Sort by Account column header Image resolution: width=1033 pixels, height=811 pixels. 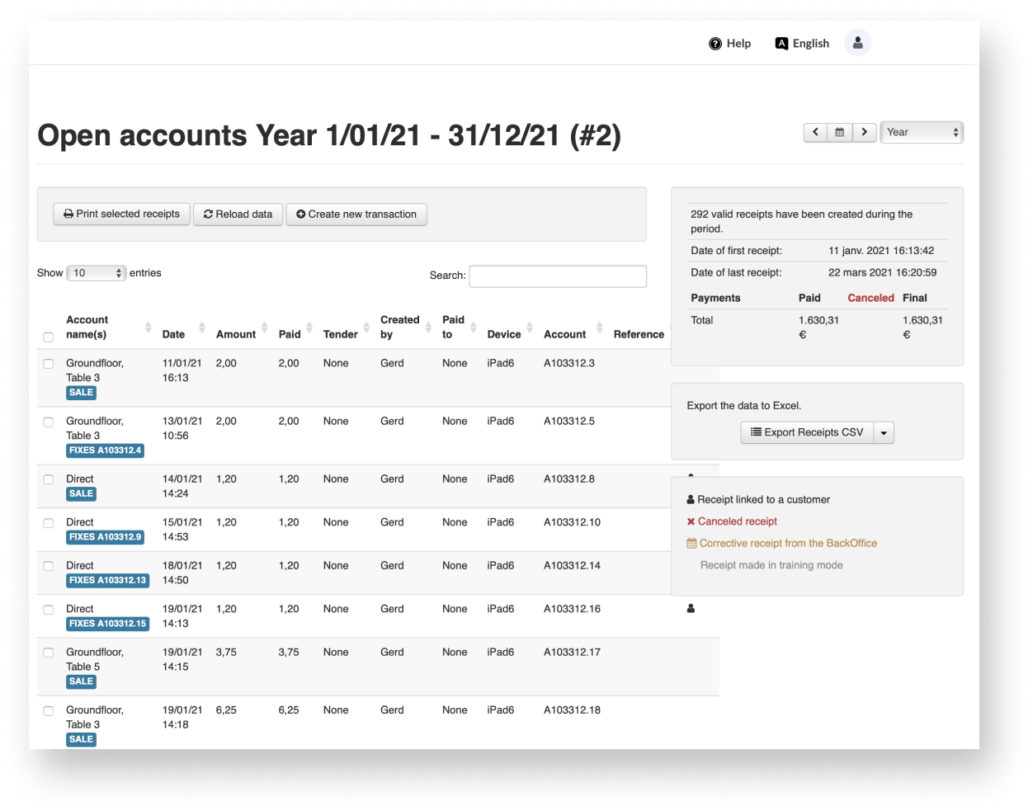click(573, 334)
